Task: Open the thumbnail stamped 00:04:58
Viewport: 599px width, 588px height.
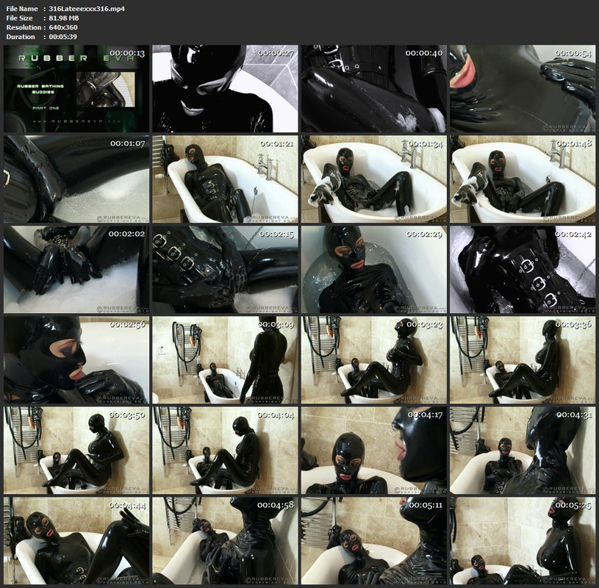Action: [225, 541]
